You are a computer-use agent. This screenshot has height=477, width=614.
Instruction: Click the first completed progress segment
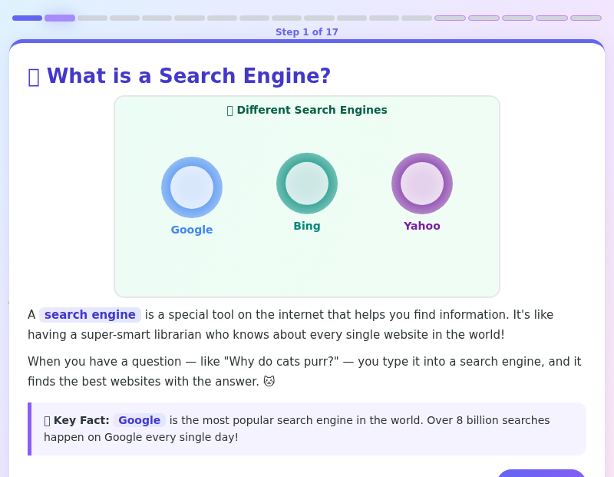pos(27,18)
